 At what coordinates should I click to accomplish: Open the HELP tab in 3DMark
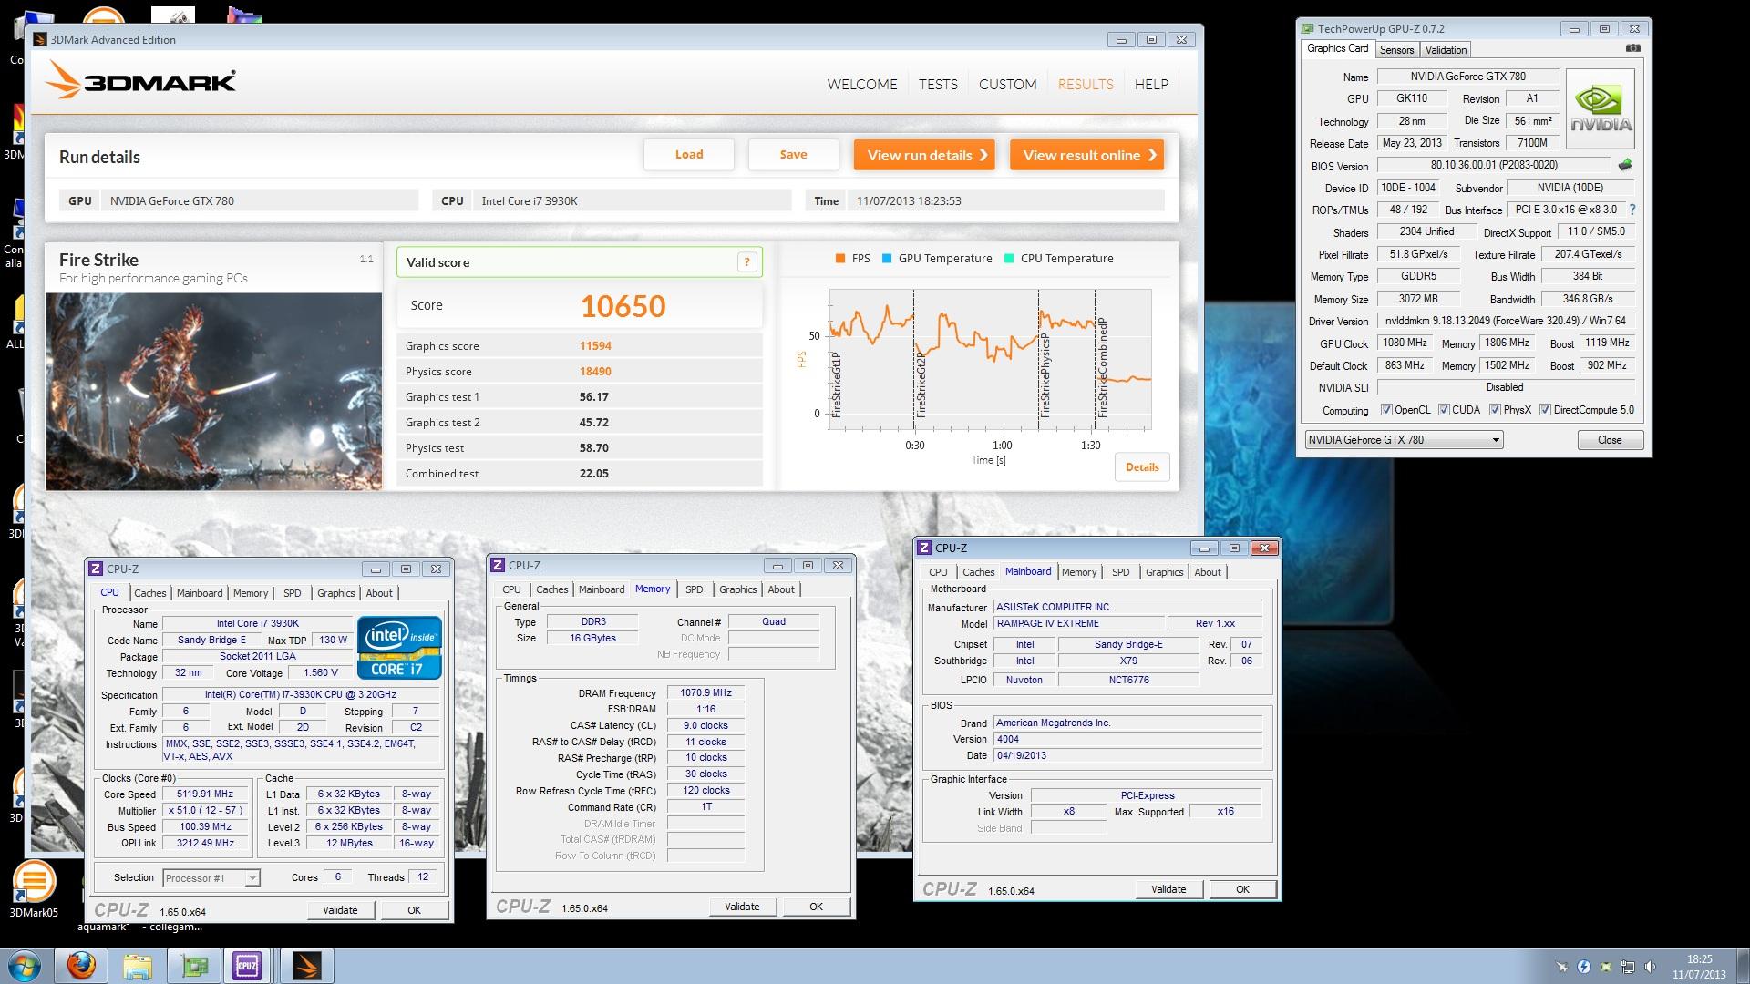[1151, 84]
